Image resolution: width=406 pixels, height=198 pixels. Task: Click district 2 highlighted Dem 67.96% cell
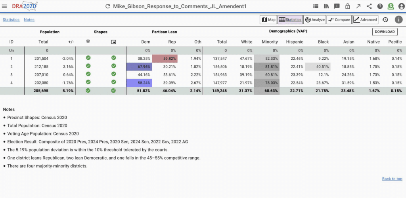tap(139, 67)
